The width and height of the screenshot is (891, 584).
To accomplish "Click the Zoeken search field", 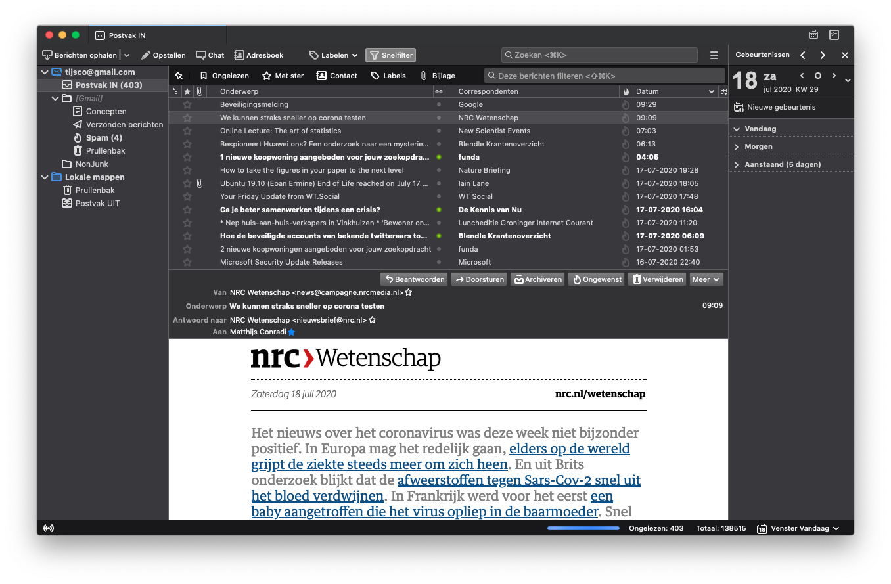I will pyautogui.click(x=599, y=55).
